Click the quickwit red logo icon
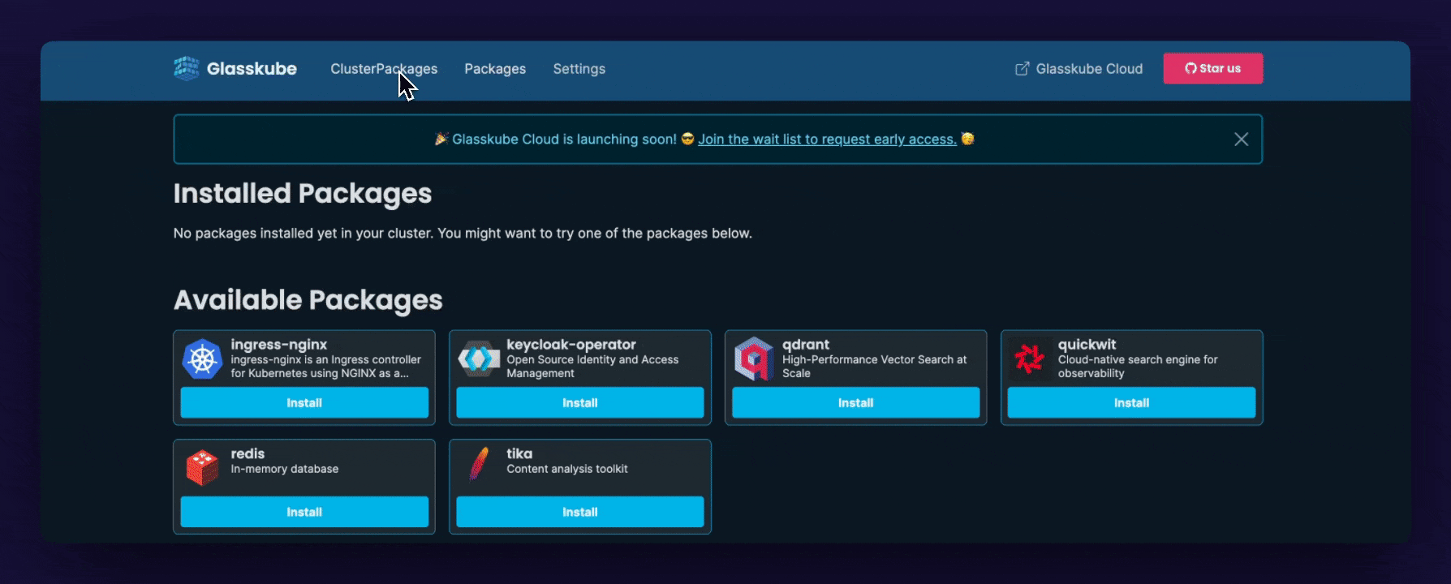 click(1030, 359)
